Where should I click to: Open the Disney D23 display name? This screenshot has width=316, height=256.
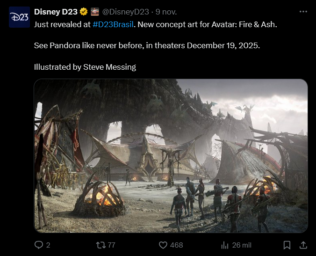coord(56,12)
